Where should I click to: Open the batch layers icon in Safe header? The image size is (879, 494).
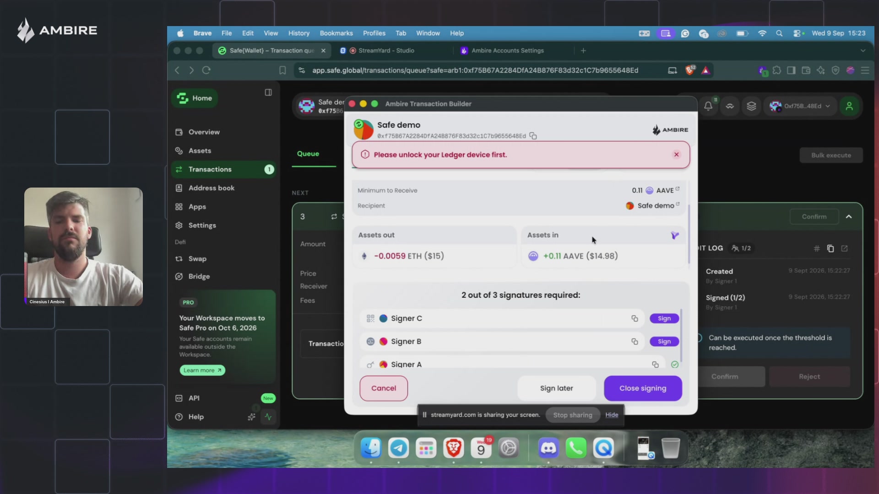(x=751, y=106)
